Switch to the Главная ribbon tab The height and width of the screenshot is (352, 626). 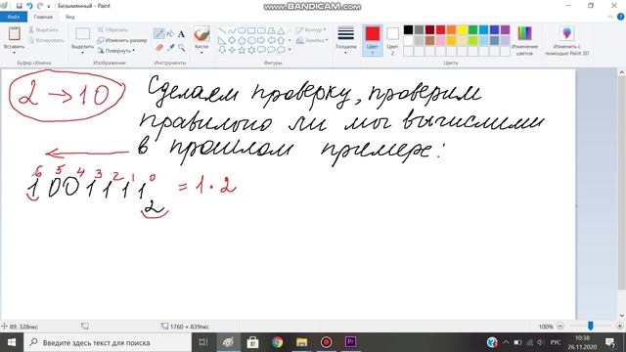pos(43,17)
